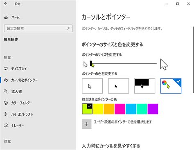Open カーソルとポインター settings page

click(24, 80)
